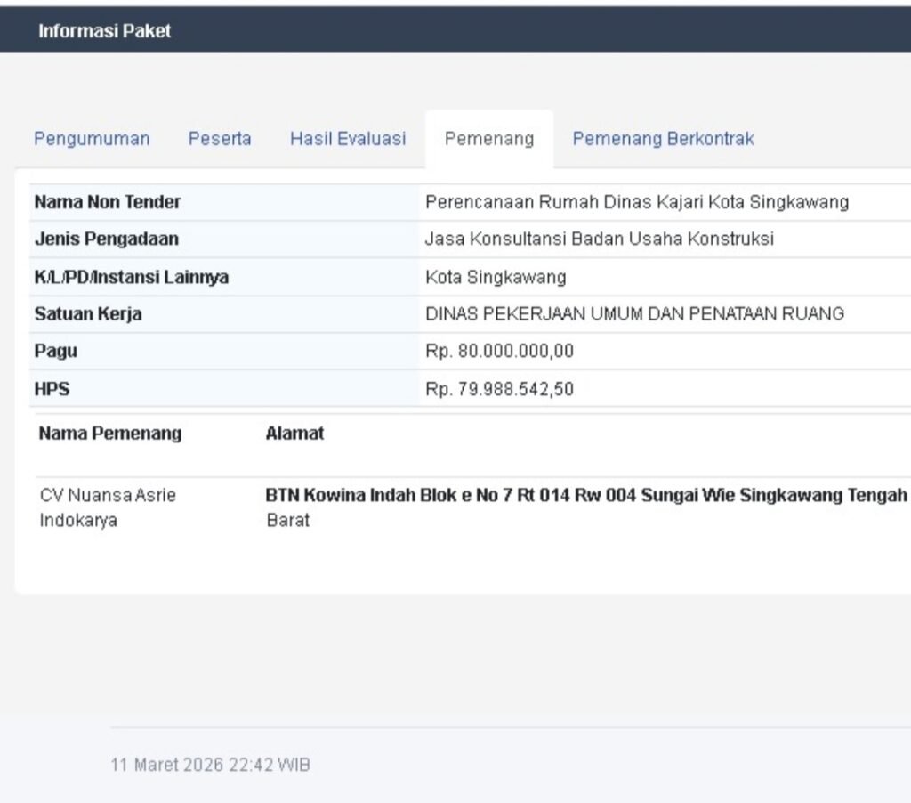The image size is (911, 803).
Task: Click the Informasi Paket header title
Action: [x=104, y=31]
